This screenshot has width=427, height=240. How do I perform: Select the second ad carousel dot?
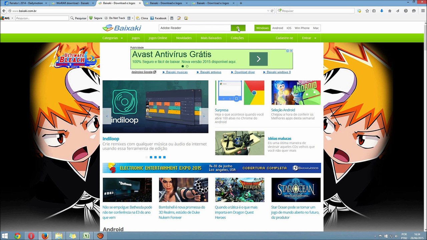[x=187, y=66]
